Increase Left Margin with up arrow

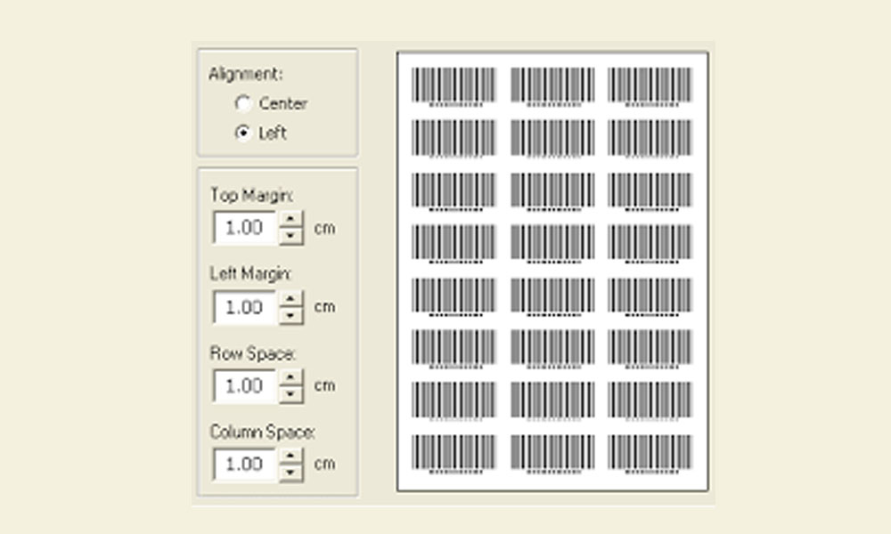click(x=291, y=299)
